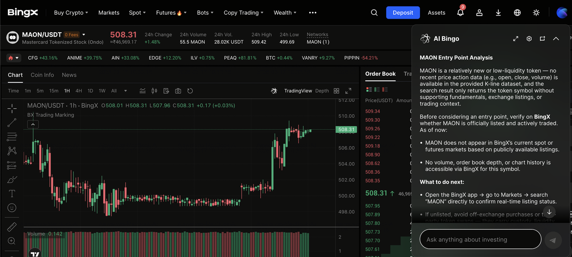
Task: Click the Ask anything about investing field
Action: [480, 240]
